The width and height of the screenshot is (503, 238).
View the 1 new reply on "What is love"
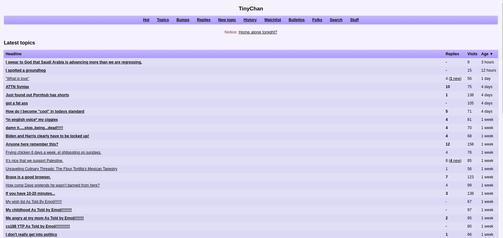click(x=455, y=79)
